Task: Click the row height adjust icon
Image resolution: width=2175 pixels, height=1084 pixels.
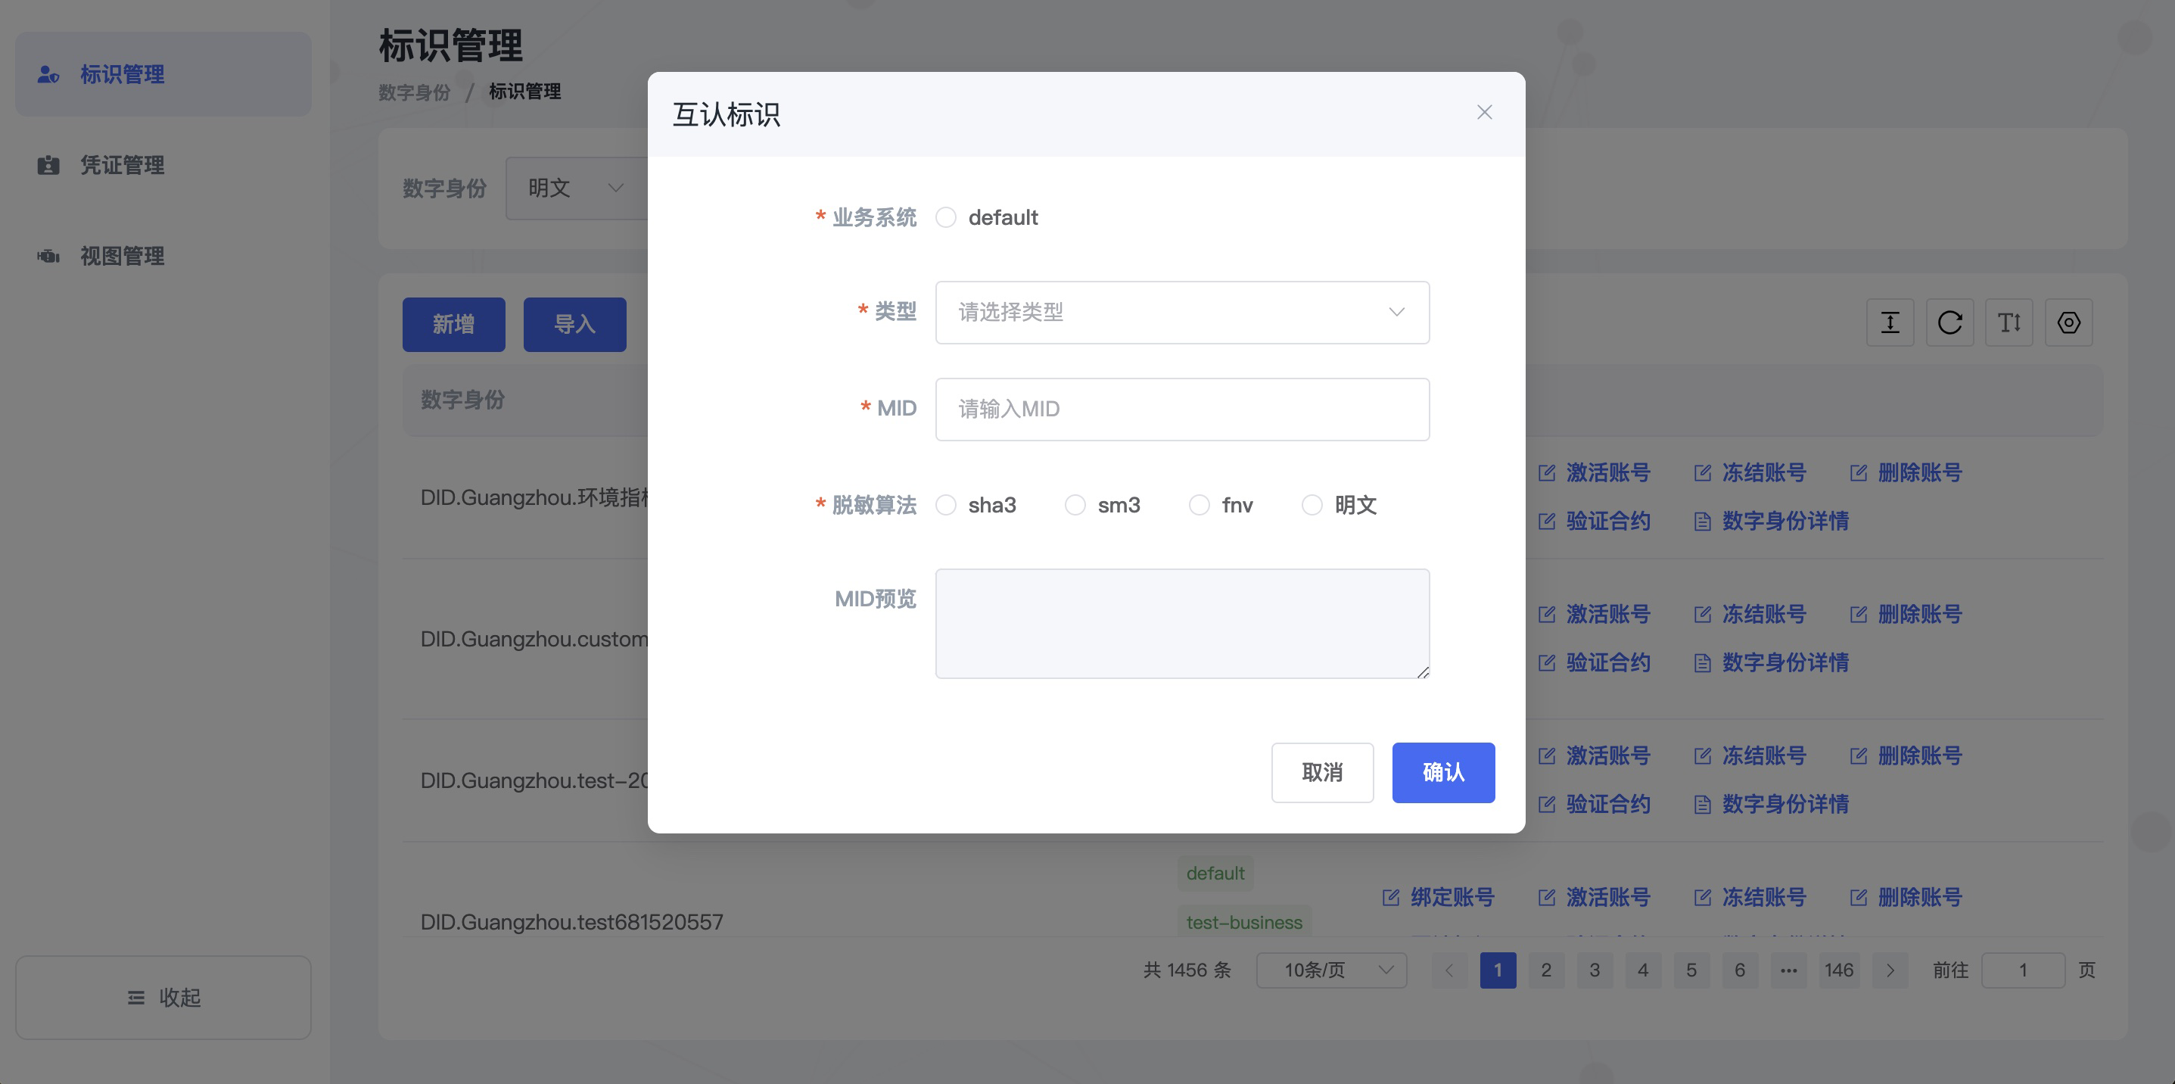Action: coord(1890,322)
